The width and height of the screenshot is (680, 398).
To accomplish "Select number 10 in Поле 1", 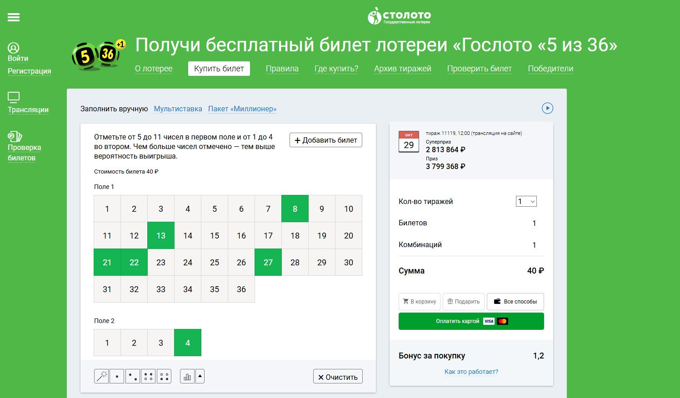I will click(349, 209).
